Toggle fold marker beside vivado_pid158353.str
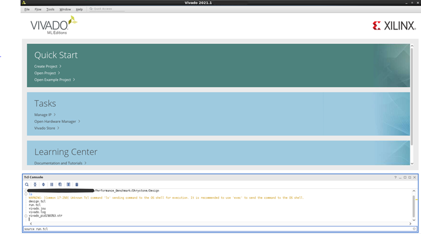The width and height of the screenshot is (421, 234). [x=26, y=216]
